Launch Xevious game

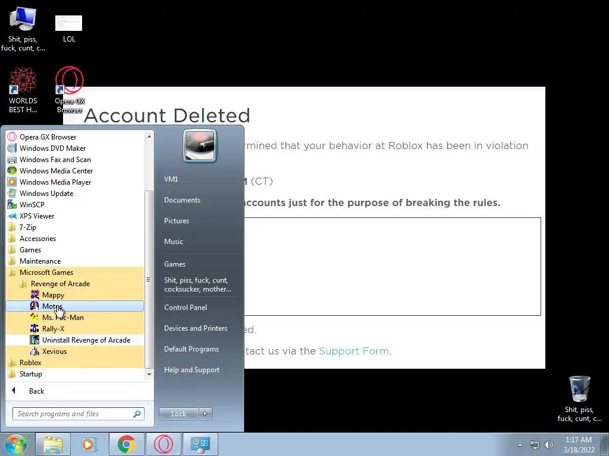click(74, 351)
